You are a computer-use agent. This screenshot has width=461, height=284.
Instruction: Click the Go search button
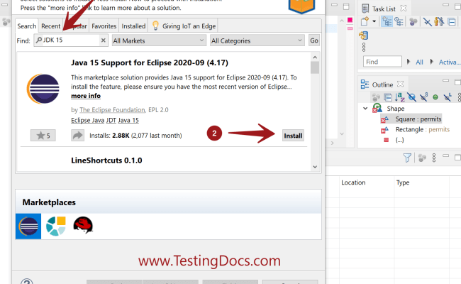314,40
